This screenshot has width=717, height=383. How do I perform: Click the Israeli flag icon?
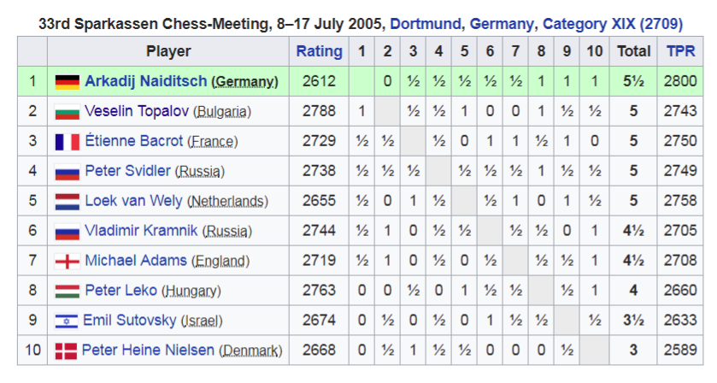67,321
